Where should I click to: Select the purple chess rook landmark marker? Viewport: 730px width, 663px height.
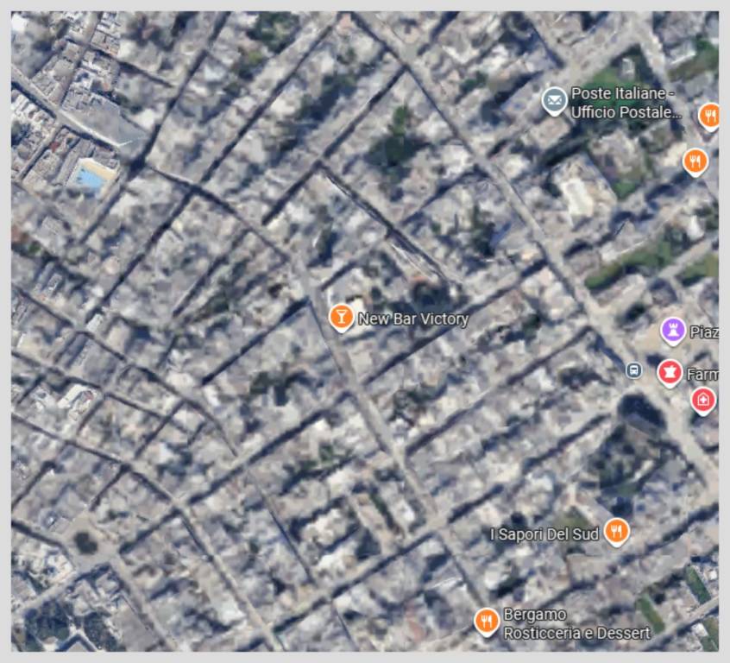672,330
